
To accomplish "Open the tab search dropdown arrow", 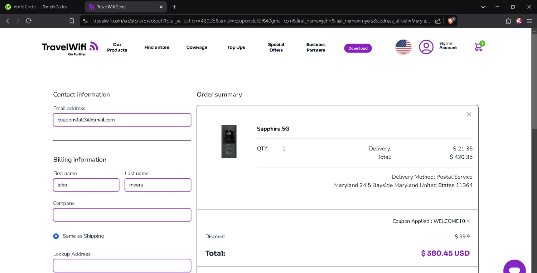I will coord(483,7).
